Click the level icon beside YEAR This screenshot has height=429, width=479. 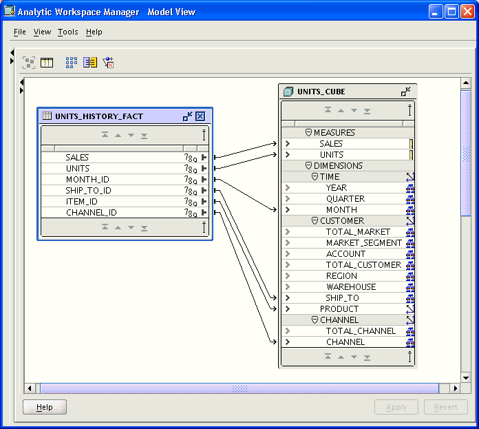click(410, 188)
